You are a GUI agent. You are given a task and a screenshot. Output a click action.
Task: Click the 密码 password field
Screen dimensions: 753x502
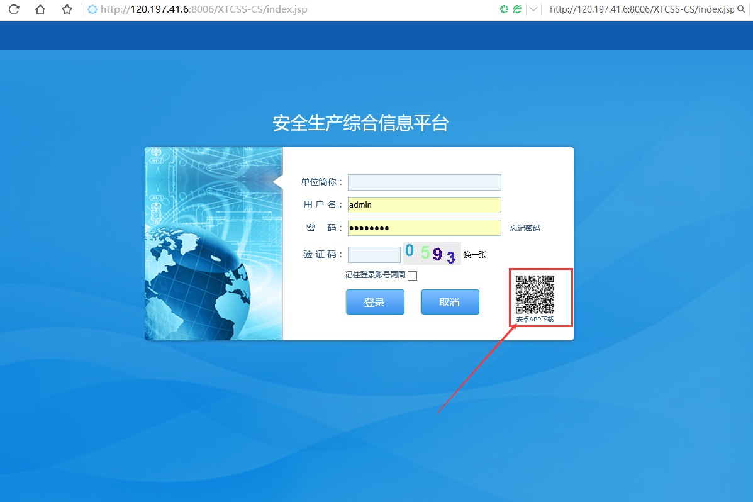tap(425, 228)
